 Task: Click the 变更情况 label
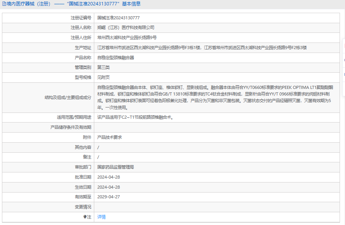pyautogui.click(x=83, y=207)
